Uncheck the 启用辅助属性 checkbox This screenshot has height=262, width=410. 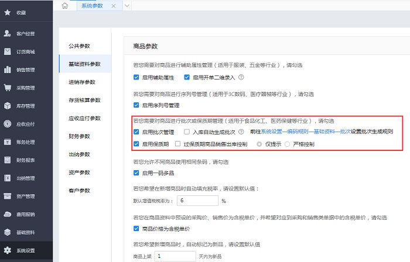(137, 77)
